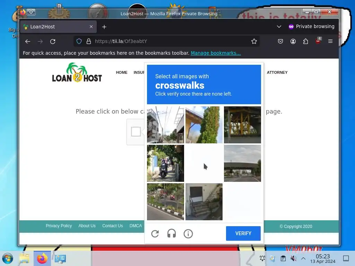Expand hidden system tray icons
355x266 pixels.
click(303, 258)
